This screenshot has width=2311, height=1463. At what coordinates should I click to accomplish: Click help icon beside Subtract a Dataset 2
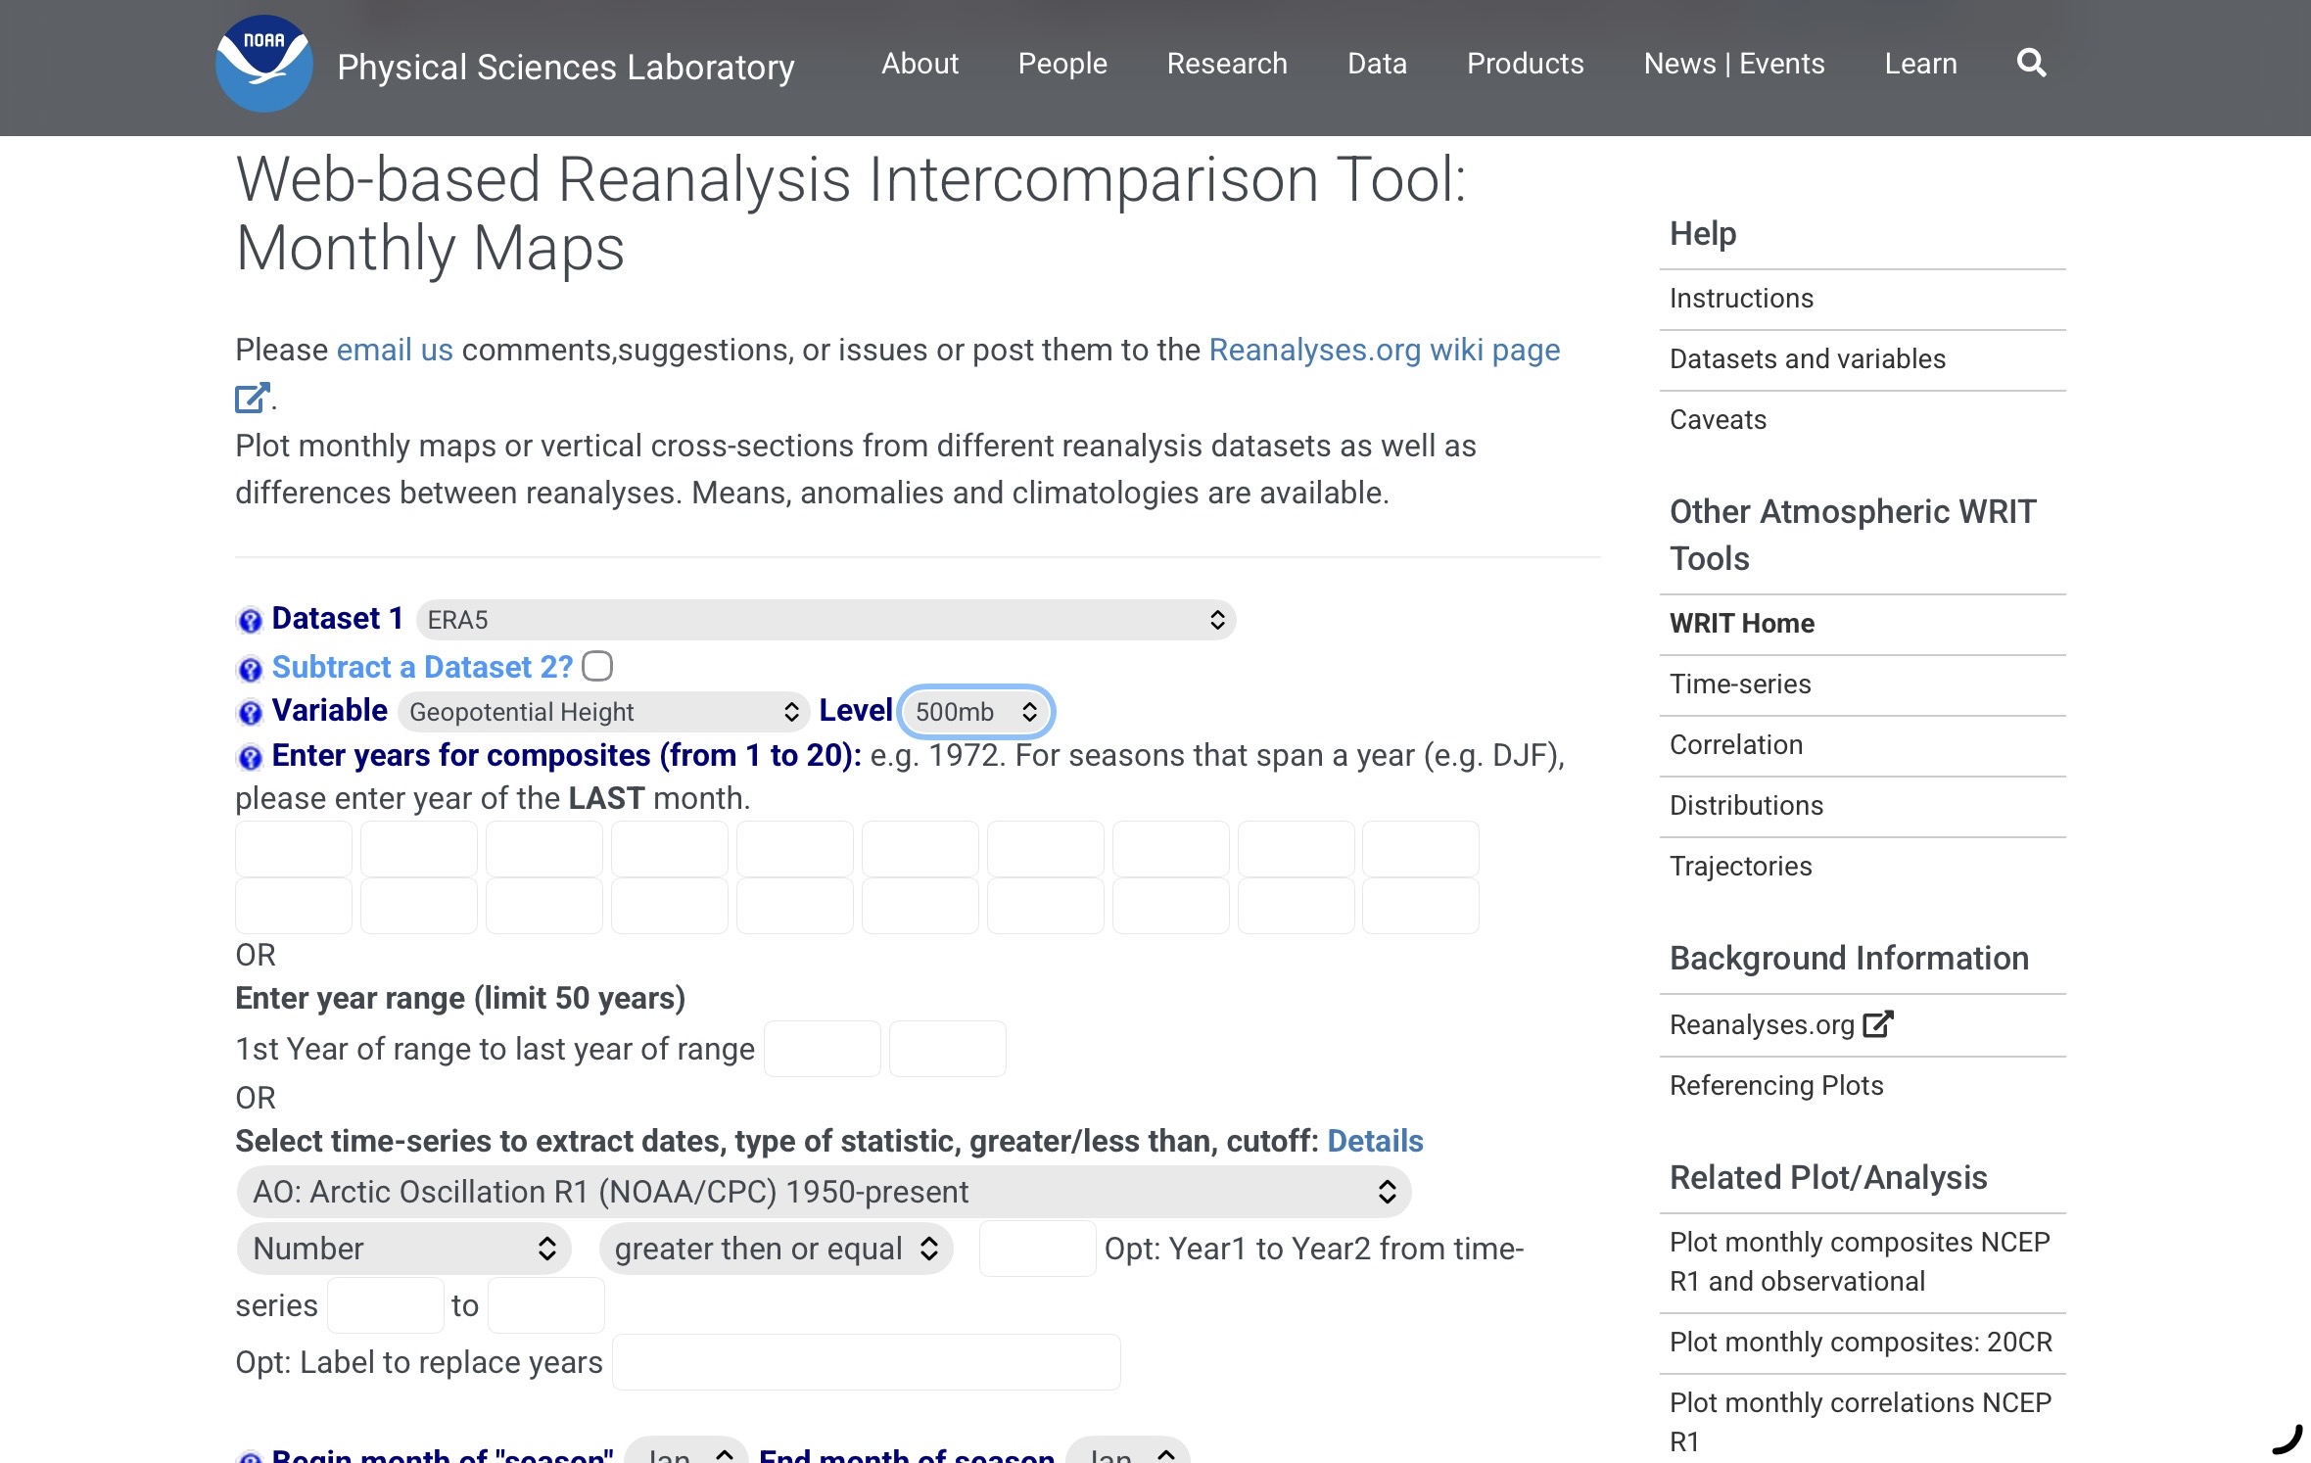pyautogui.click(x=250, y=670)
